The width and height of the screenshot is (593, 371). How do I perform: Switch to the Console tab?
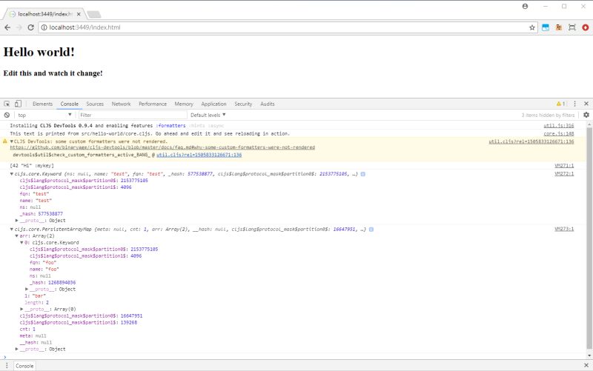pos(70,104)
